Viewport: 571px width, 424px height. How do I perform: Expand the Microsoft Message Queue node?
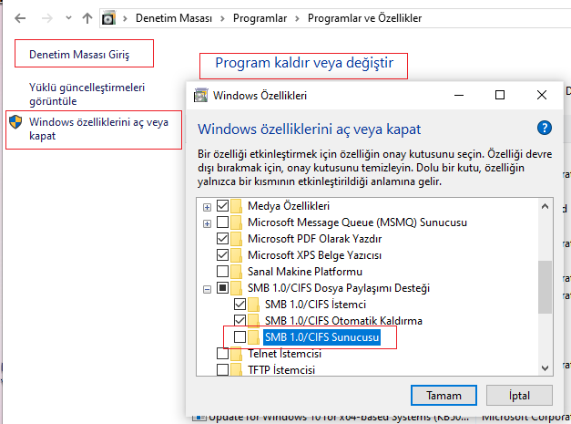point(207,223)
